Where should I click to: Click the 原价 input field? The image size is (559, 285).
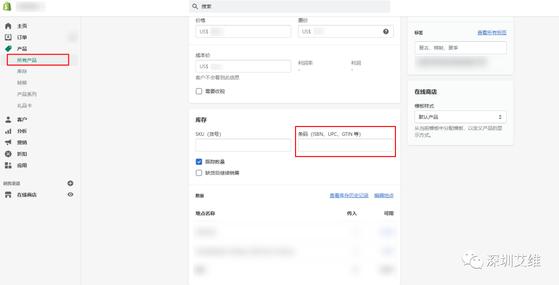[x=346, y=31]
